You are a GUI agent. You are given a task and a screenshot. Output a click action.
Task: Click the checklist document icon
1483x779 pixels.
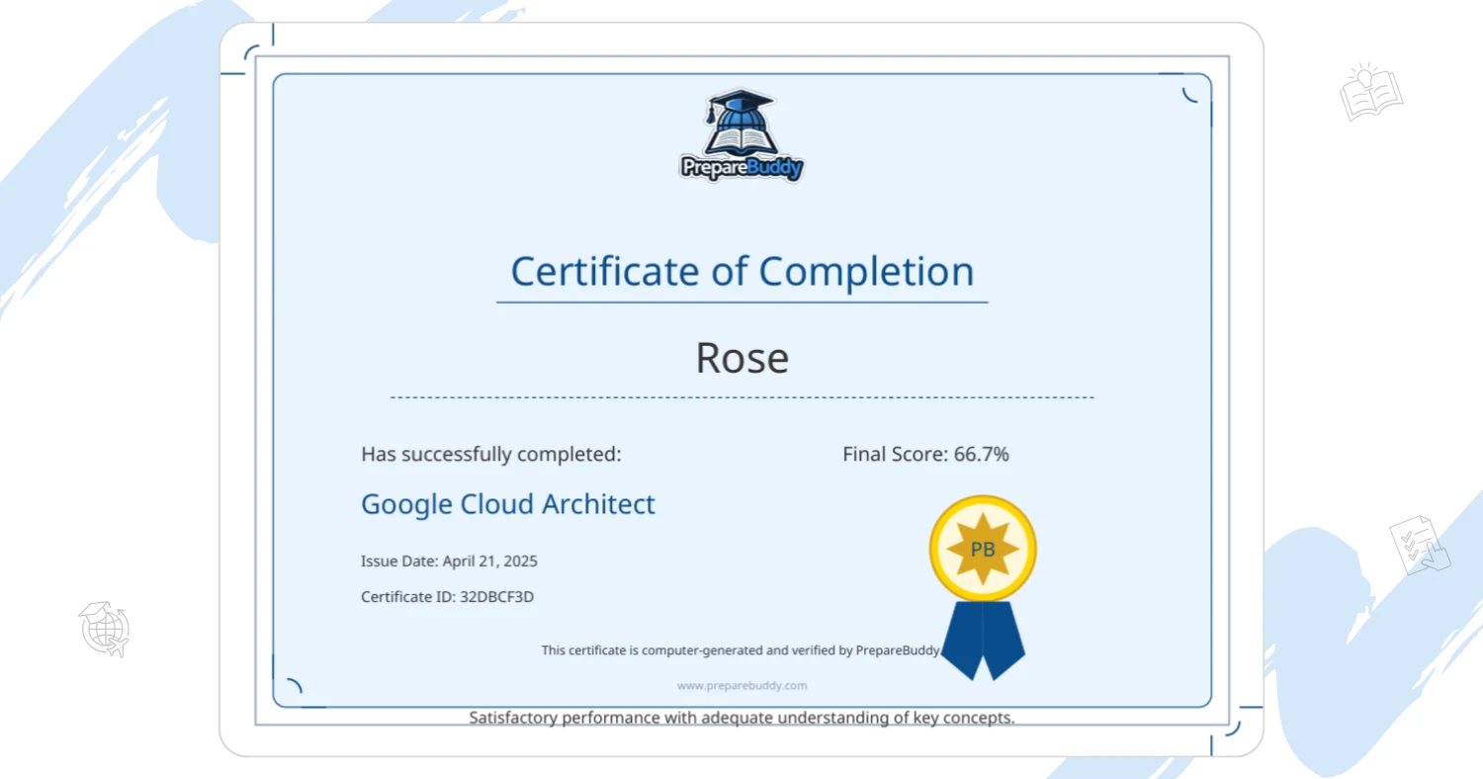1418,545
